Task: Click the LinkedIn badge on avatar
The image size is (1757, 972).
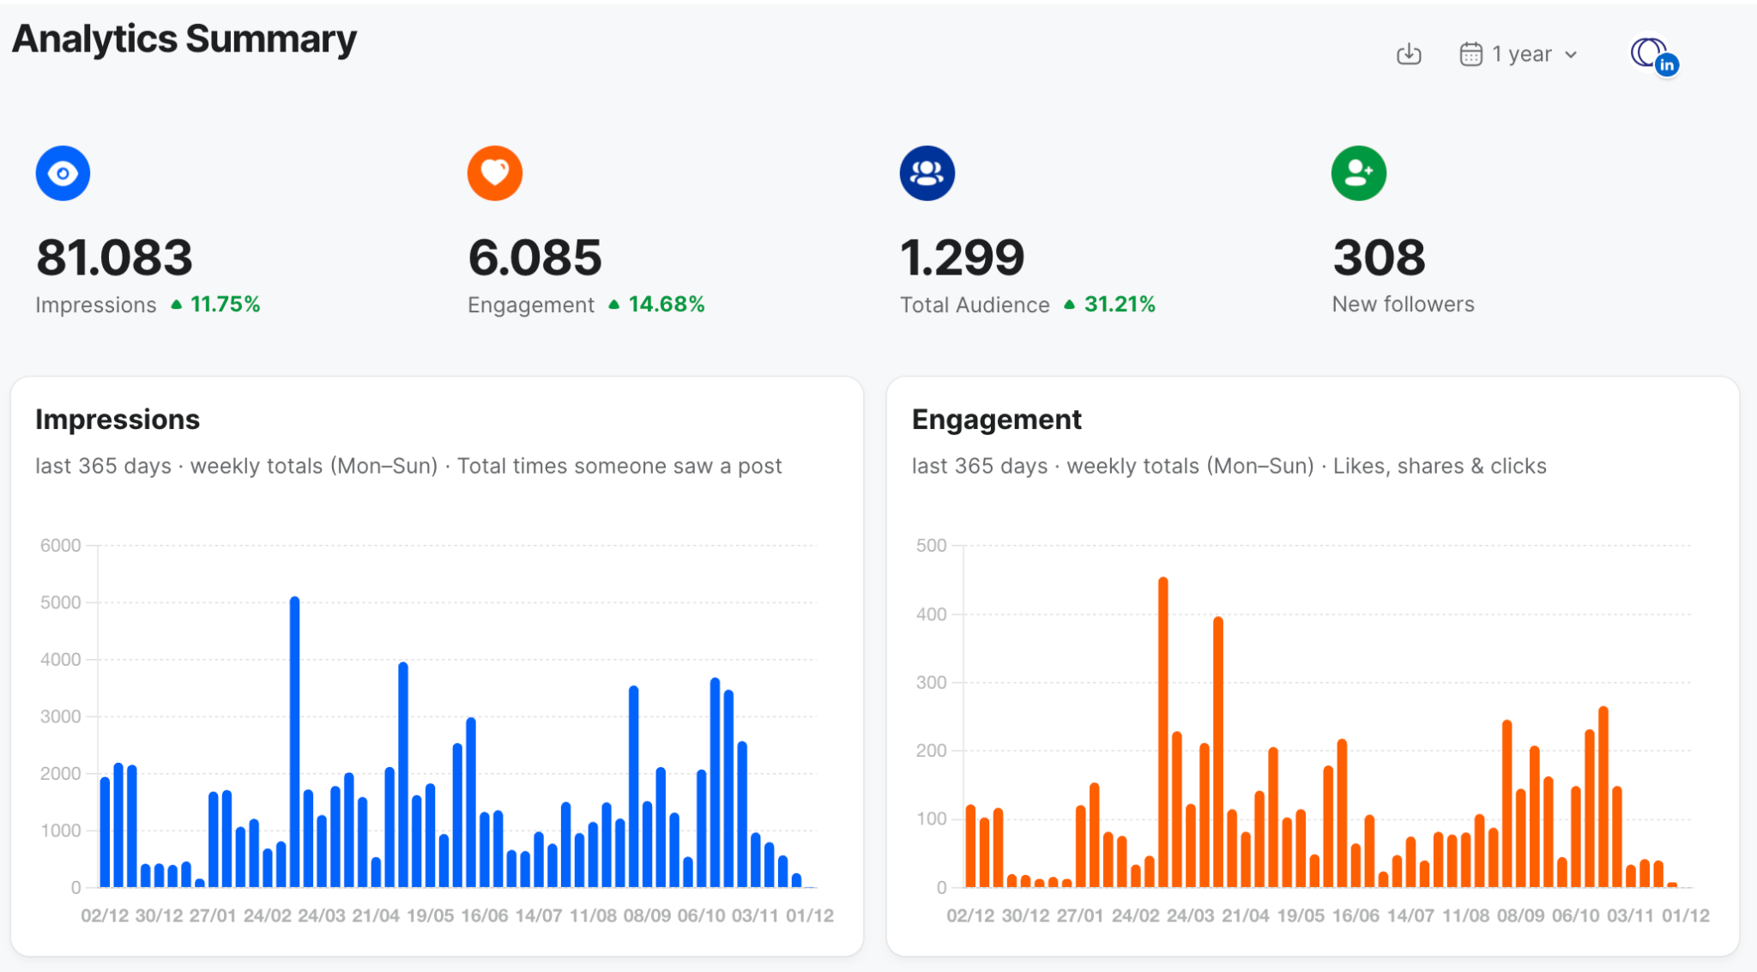Action: (x=1667, y=65)
